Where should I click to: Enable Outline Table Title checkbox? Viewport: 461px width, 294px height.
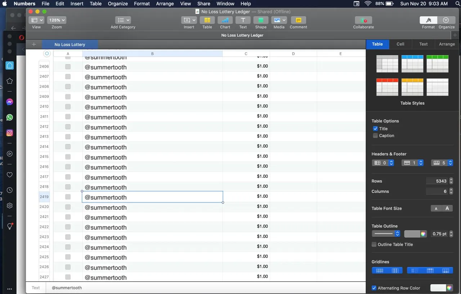click(x=374, y=244)
